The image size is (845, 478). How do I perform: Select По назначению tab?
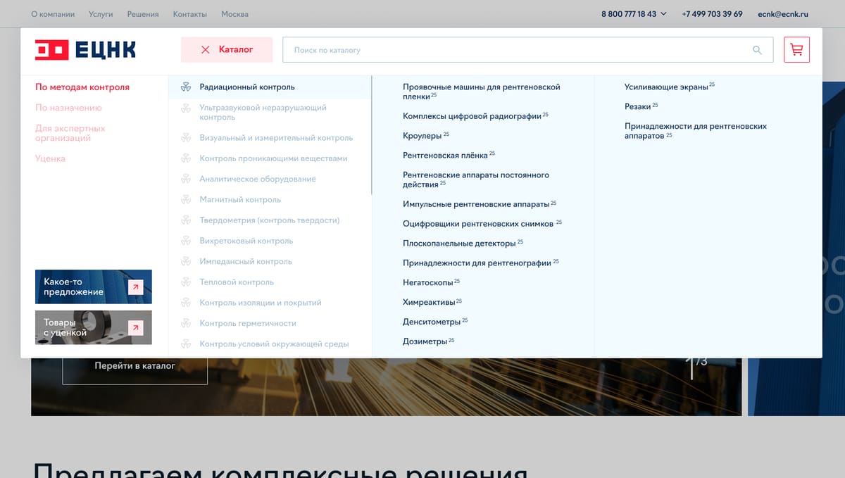coord(68,108)
